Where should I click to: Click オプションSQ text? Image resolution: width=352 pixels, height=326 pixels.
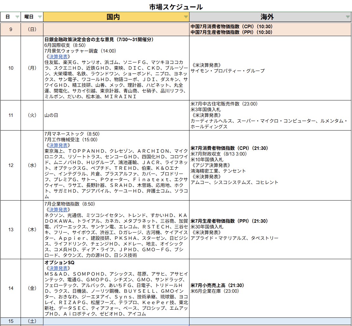(x=60, y=262)
